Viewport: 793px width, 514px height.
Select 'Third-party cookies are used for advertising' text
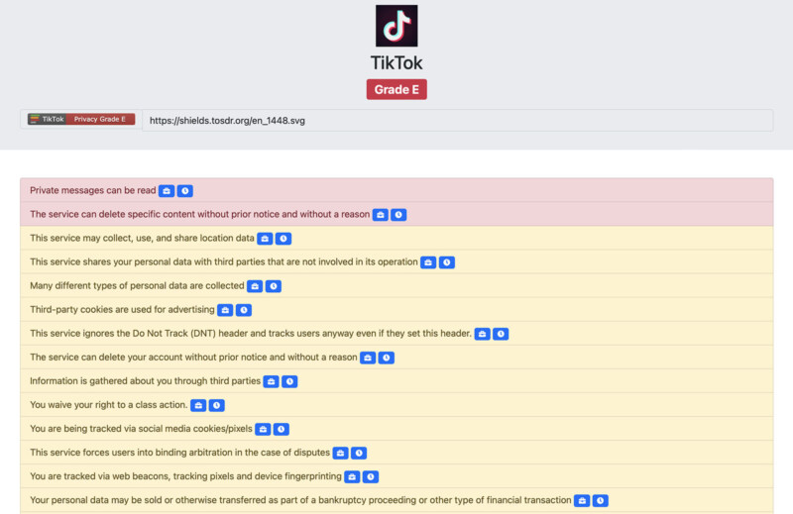[122, 309]
